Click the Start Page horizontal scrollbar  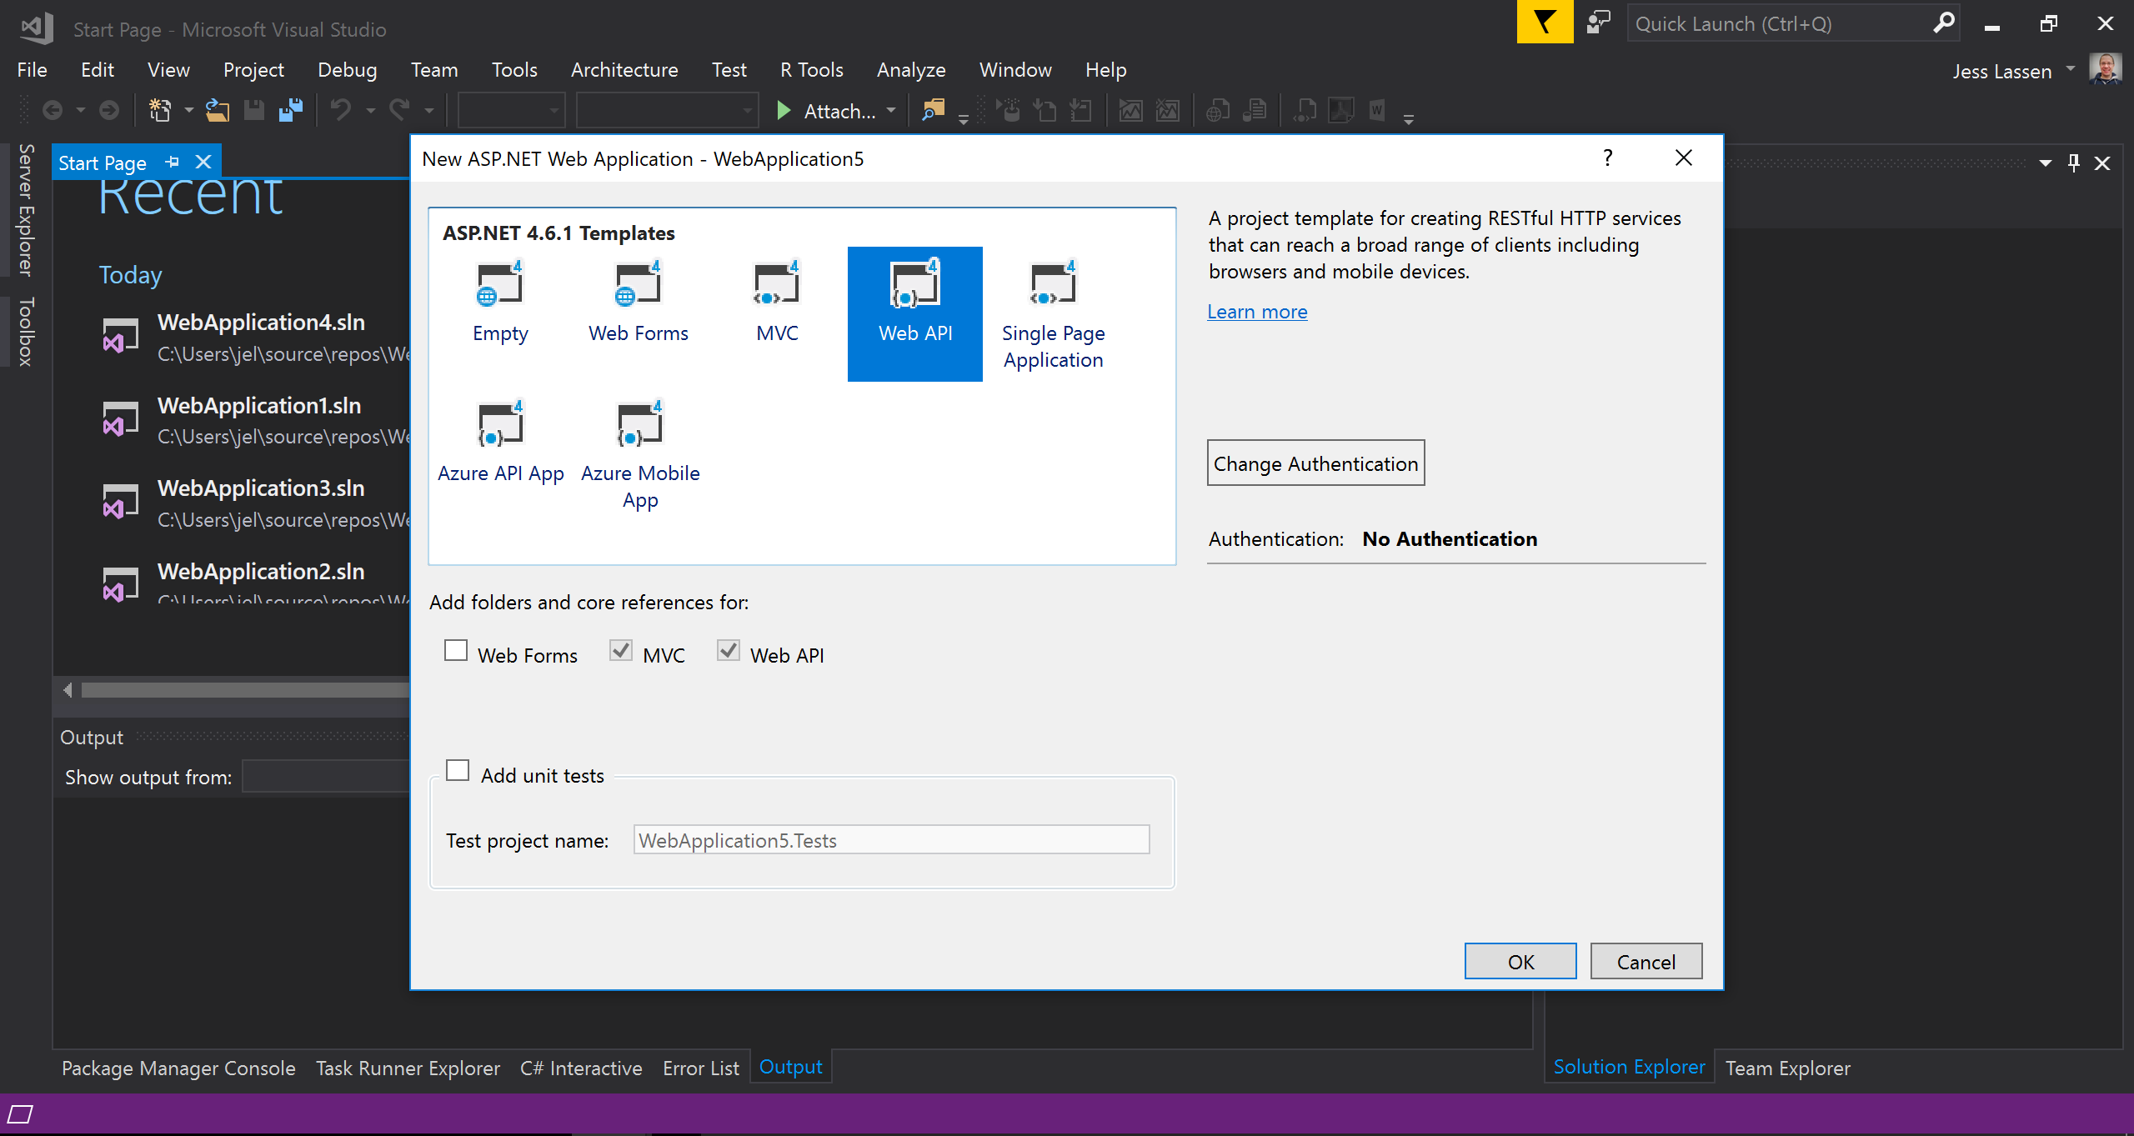[x=246, y=690]
